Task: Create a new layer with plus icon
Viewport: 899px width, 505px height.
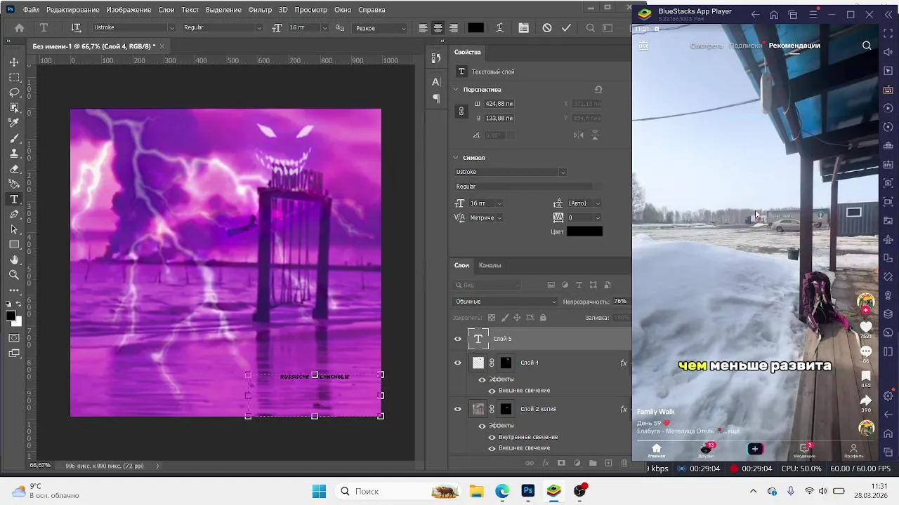Action: point(608,463)
